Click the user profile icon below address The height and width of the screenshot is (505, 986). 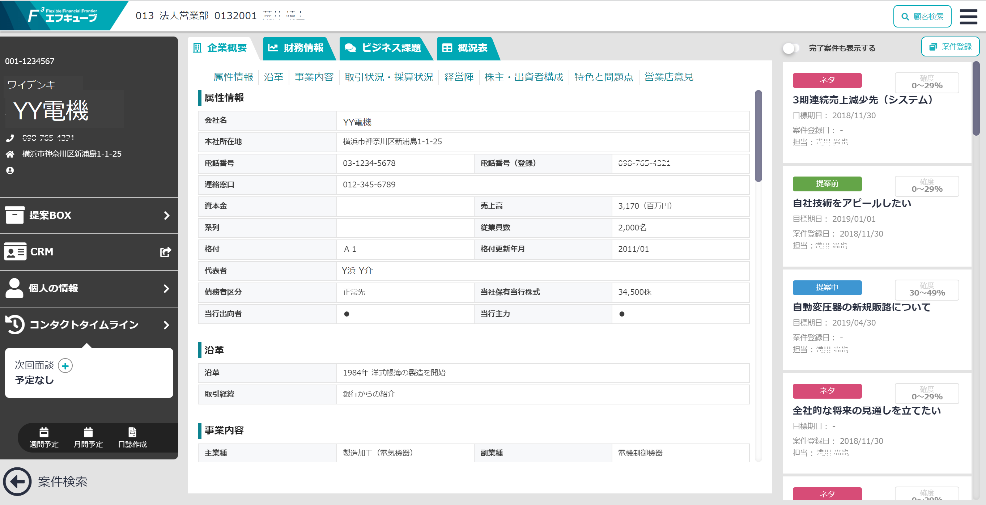[x=10, y=170]
